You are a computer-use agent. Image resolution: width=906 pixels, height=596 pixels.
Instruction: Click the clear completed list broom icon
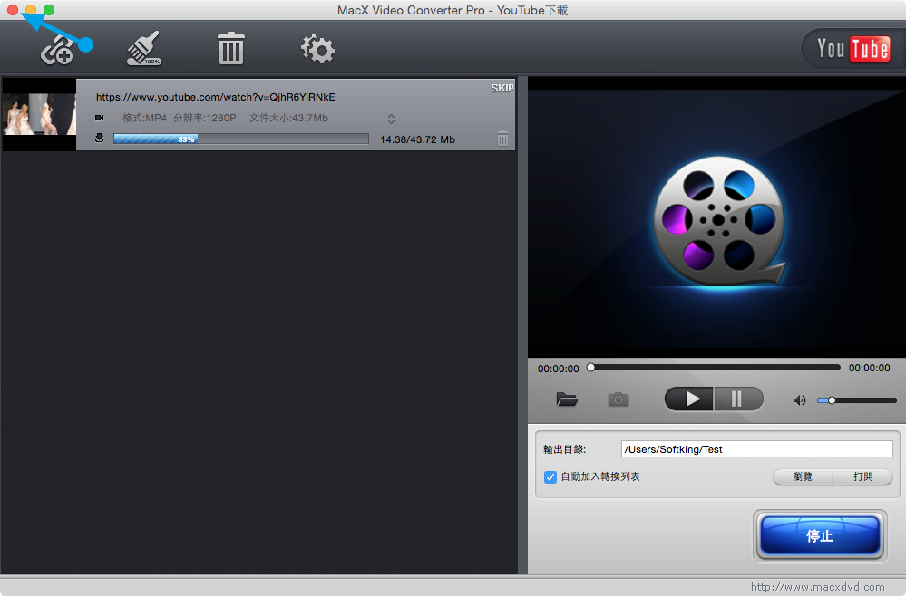coord(143,49)
